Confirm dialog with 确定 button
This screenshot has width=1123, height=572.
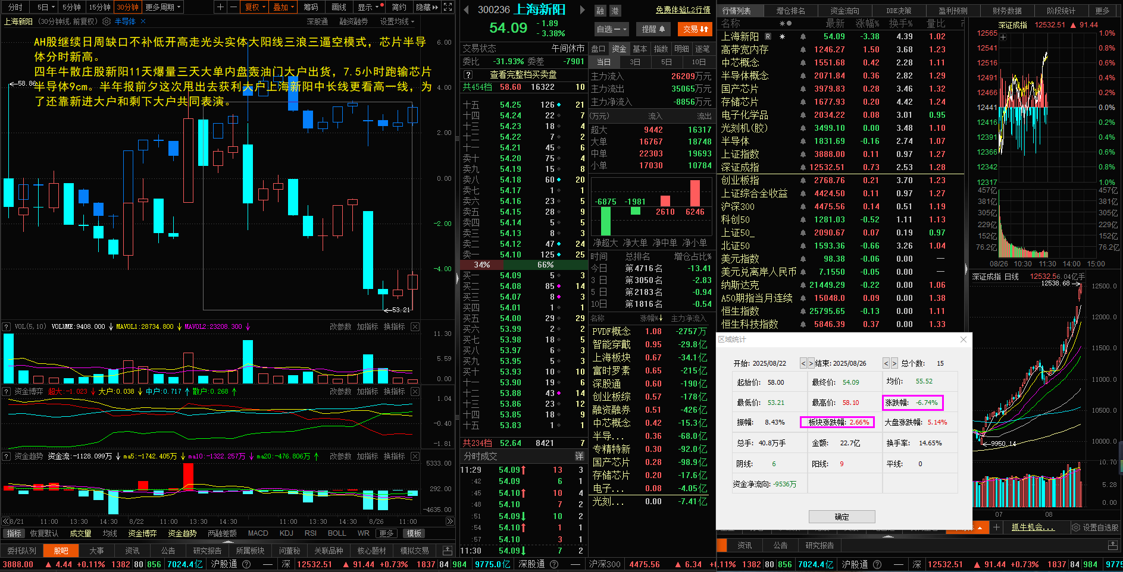(842, 517)
